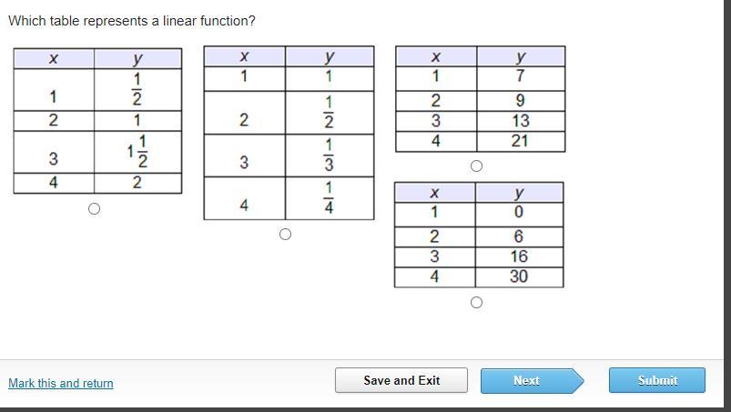This screenshot has width=731, height=412.
Task: Select the radio below the table ending in 30
Action: point(476,303)
